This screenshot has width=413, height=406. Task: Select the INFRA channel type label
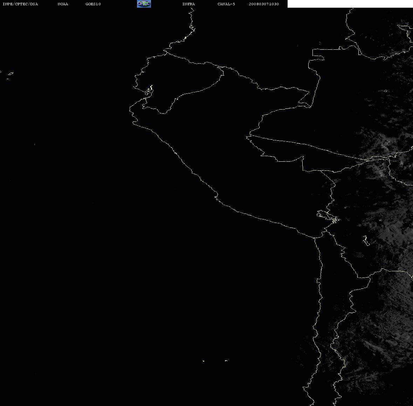pos(188,4)
